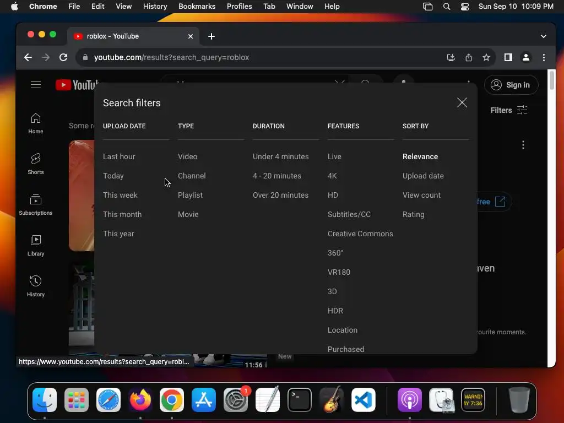This screenshot has width=564, height=423.
Task: Open the History menu in menu bar
Action: point(155,6)
